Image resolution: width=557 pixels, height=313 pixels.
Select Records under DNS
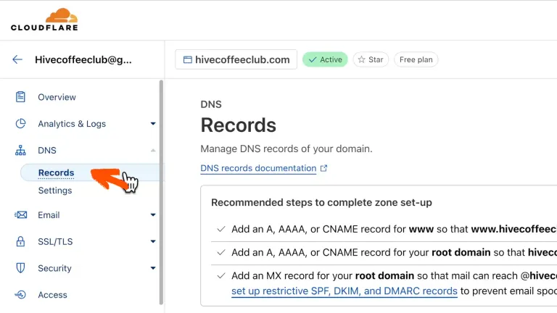(56, 172)
